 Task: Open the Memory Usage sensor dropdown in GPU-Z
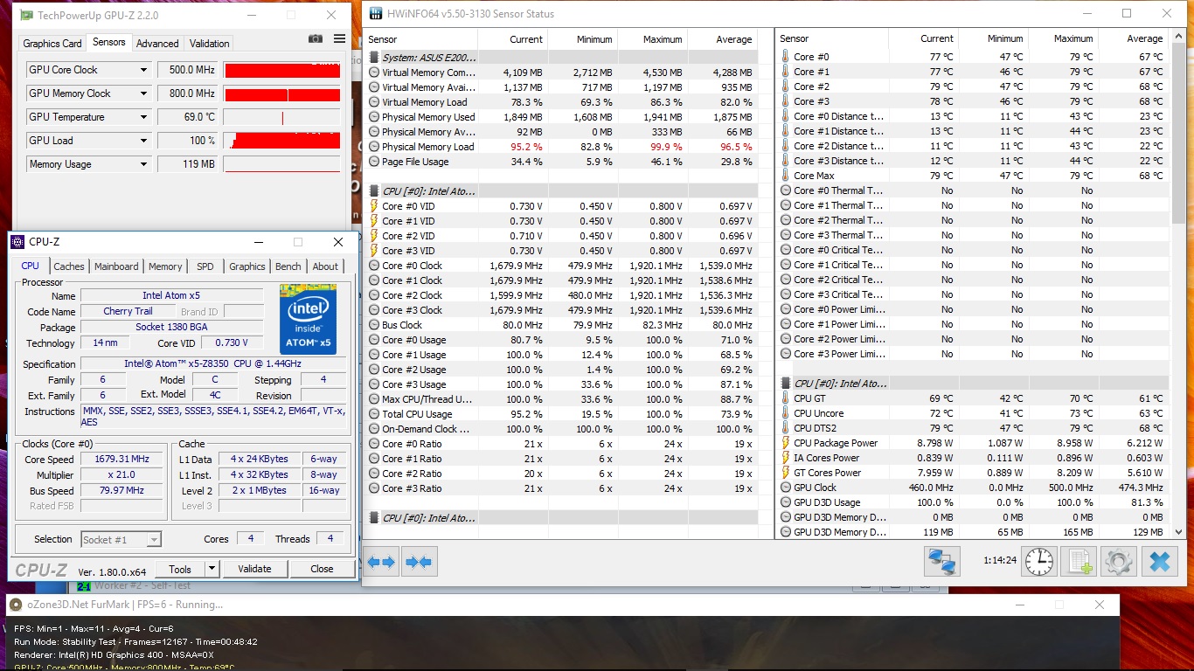[x=143, y=164]
